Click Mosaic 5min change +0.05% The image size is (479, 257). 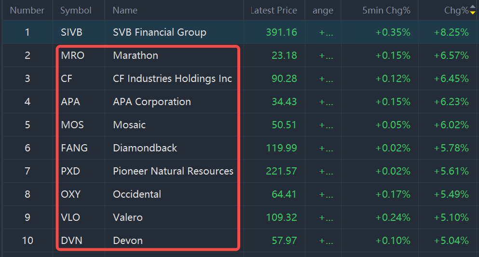click(x=393, y=125)
